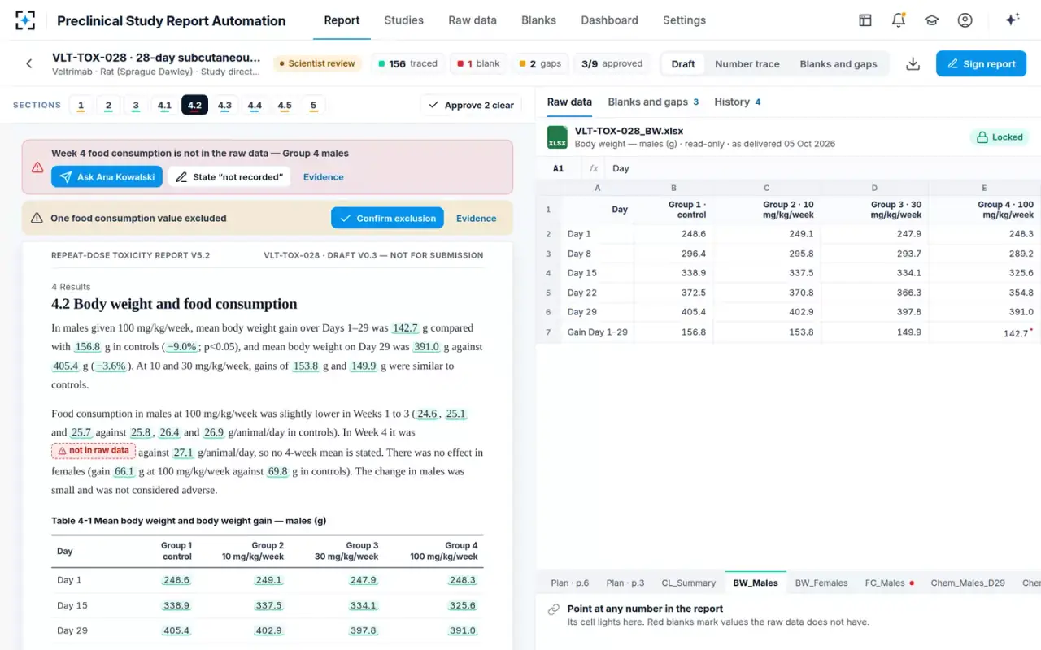Open the layout panel icon in header

click(x=865, y=20)
